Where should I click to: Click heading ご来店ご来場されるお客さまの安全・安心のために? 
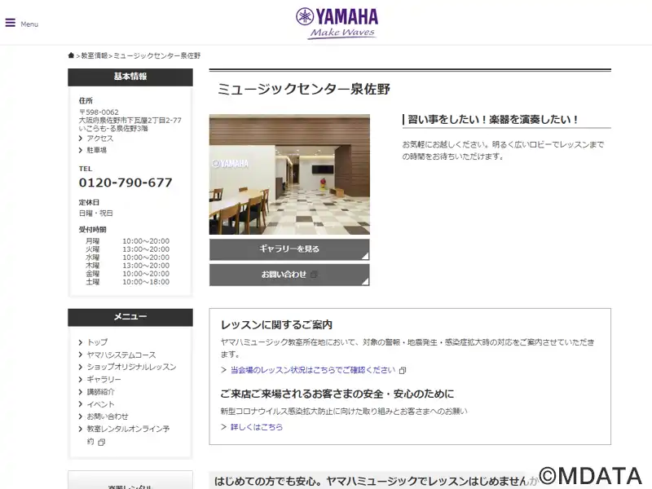337,394
